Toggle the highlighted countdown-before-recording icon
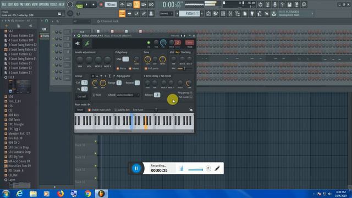Viewport: 352px width, 198px height. 136,4
